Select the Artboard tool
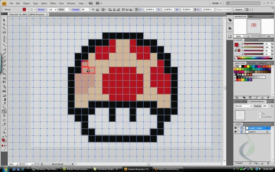This screenshot has width=275, height=172. [x=4, y=120]
